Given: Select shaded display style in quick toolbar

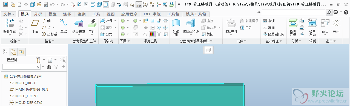Looking at the screenshot, I should coord(106,4).
